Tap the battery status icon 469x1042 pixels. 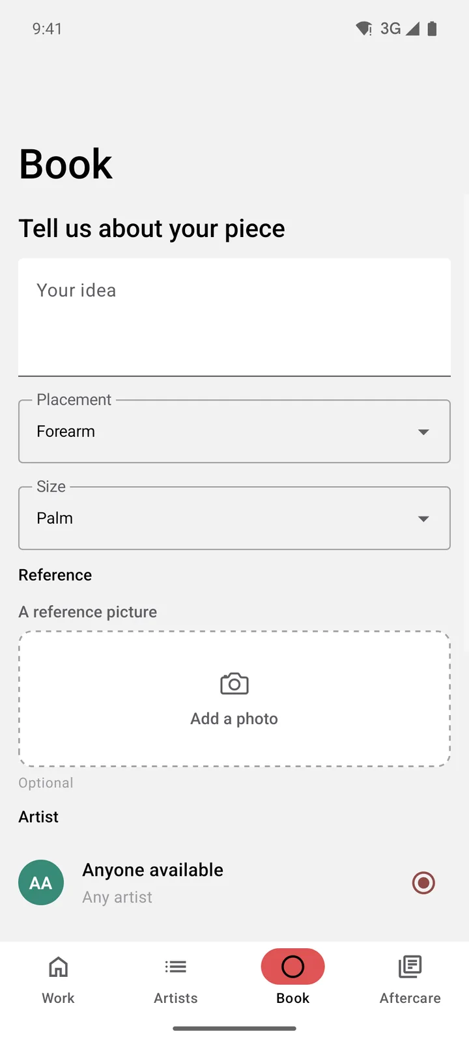432,29
